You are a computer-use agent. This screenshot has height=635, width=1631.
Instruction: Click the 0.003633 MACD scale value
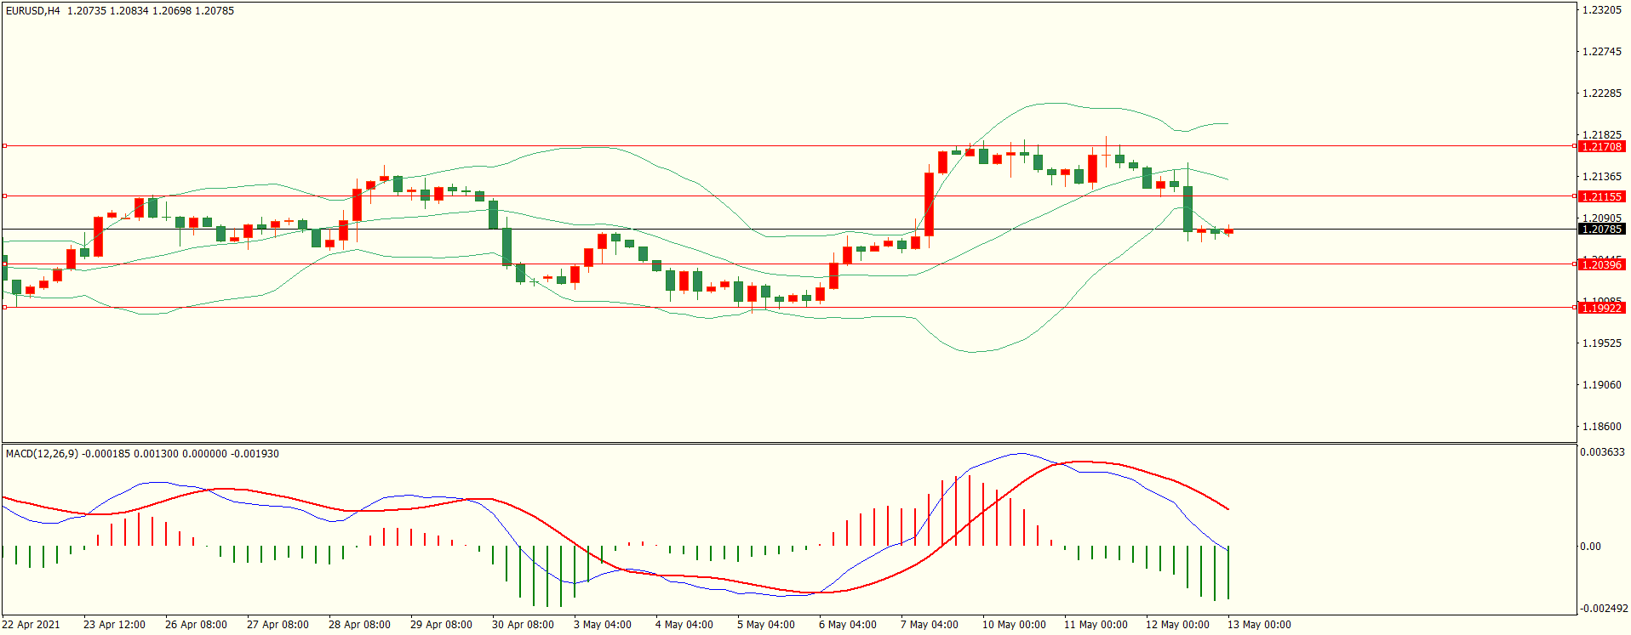click(1602, 452)
